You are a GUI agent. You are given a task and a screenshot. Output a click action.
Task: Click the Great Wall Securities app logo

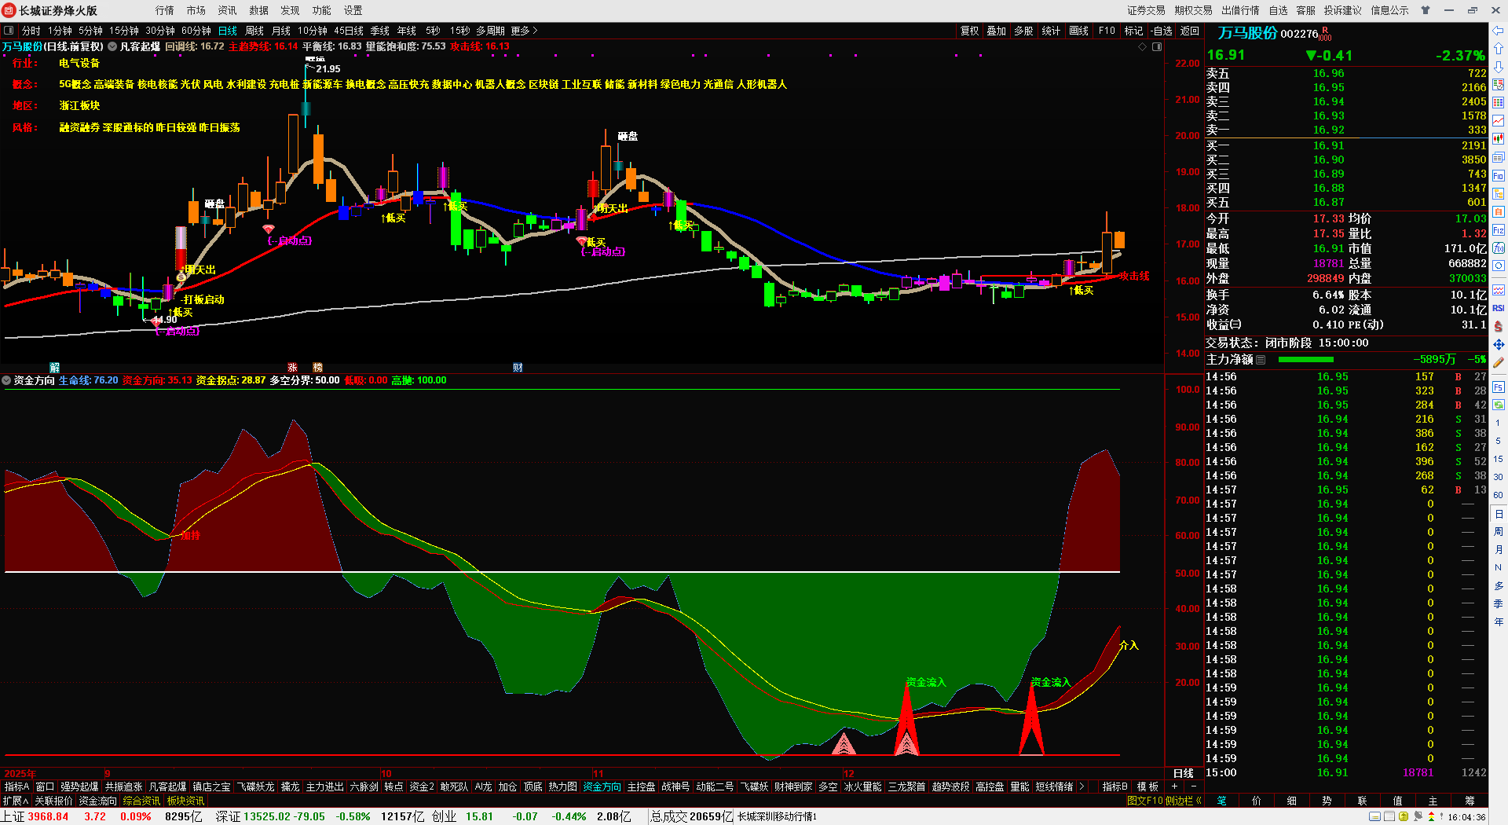pyautogui.click(x=9, y=10)
